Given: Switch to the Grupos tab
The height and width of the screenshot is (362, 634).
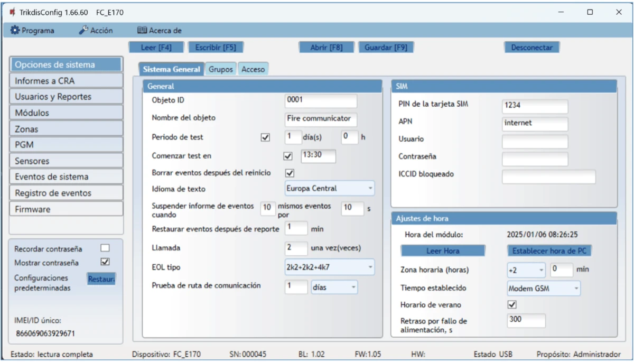Looking at the screenshot, I should point(220,69).
